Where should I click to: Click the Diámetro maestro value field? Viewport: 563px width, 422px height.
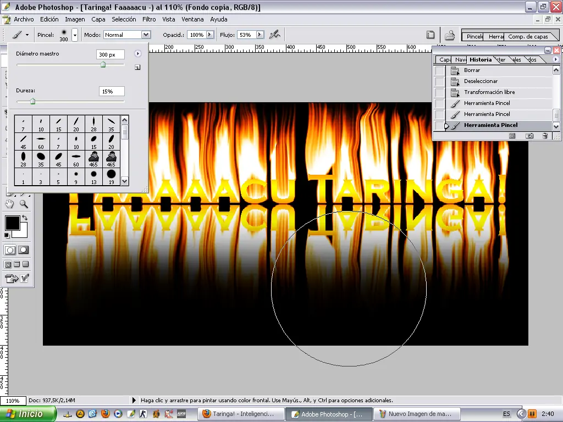pos(110,54)
